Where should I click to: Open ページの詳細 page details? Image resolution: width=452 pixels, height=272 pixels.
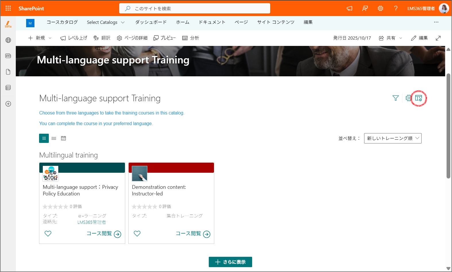(132, 38)
